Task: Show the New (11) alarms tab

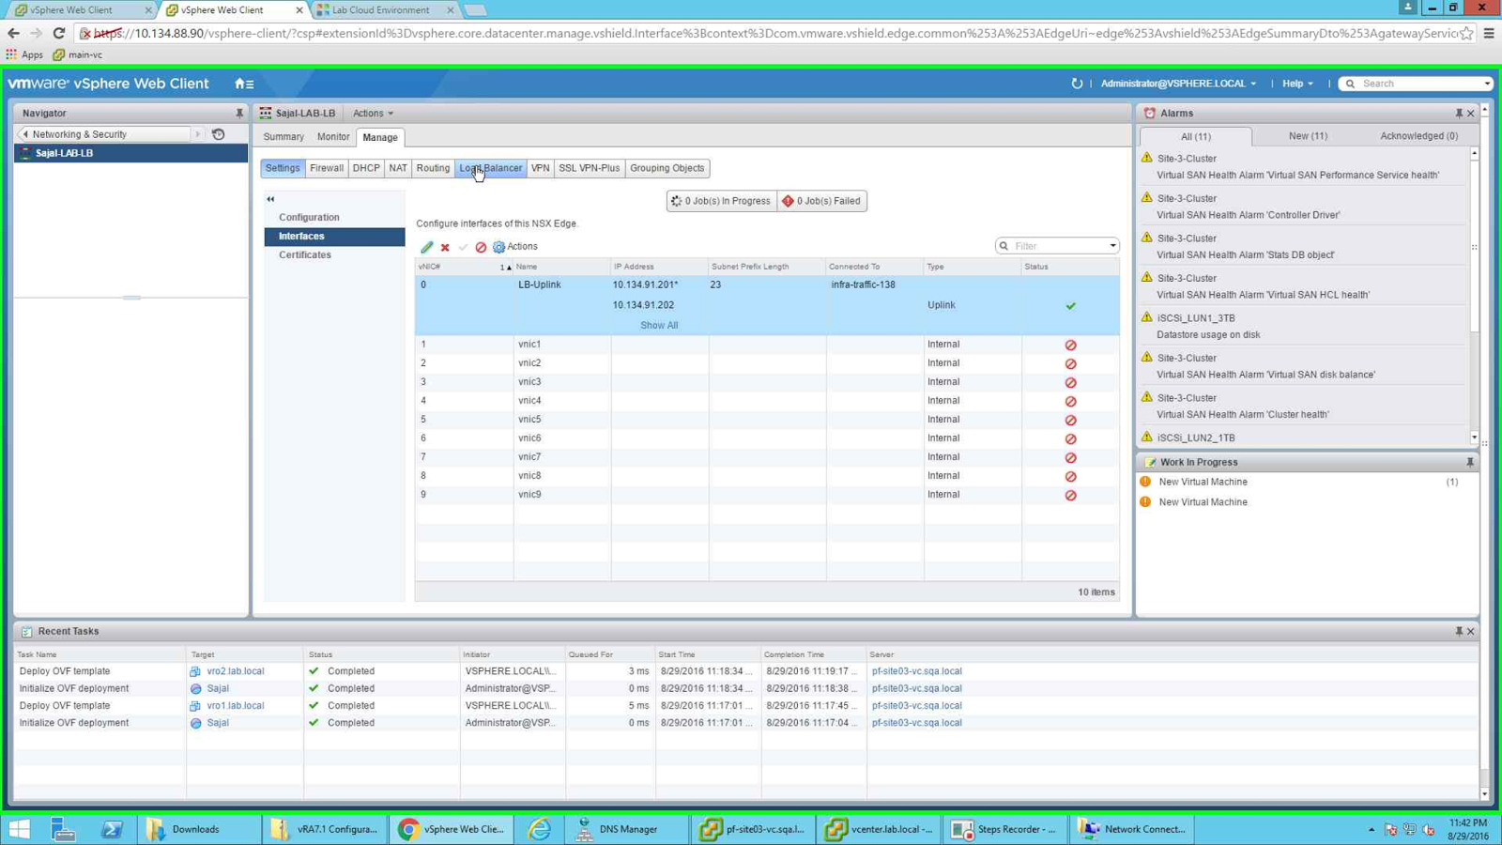Action: coord(1308,136)
